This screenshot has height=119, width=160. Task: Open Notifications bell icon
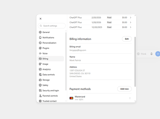click(x=40, y=37)
